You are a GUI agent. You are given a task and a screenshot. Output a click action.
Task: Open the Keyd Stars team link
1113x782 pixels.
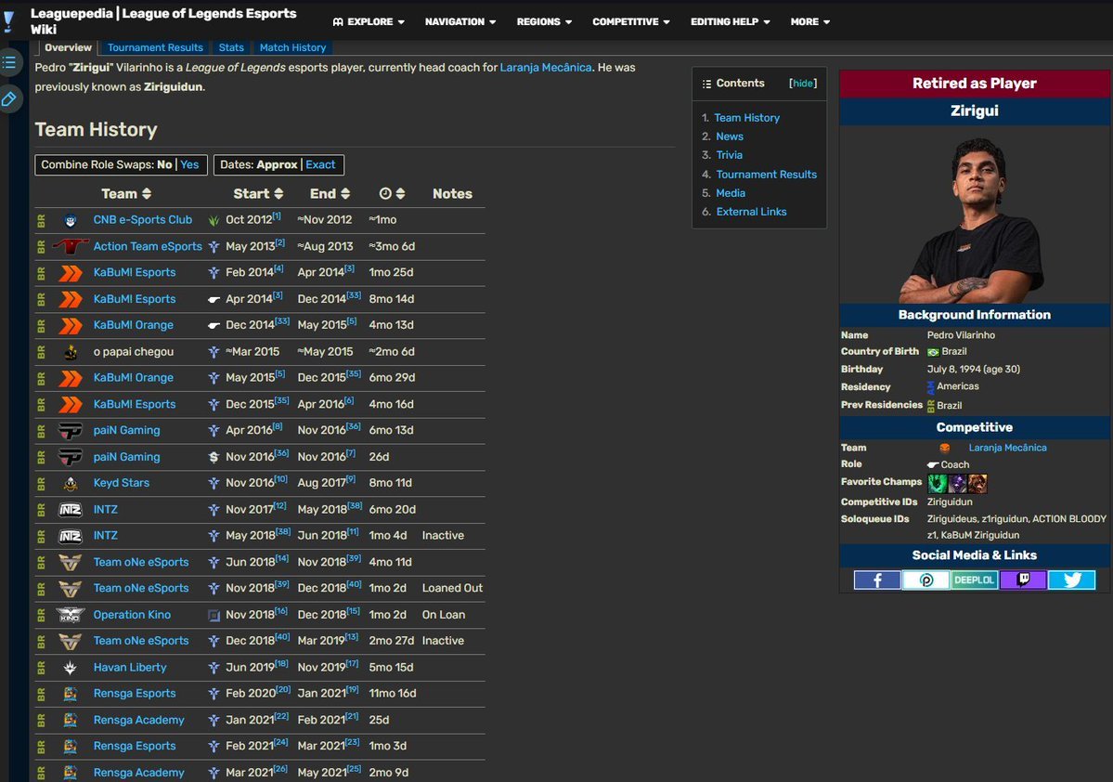coord(122,483)
